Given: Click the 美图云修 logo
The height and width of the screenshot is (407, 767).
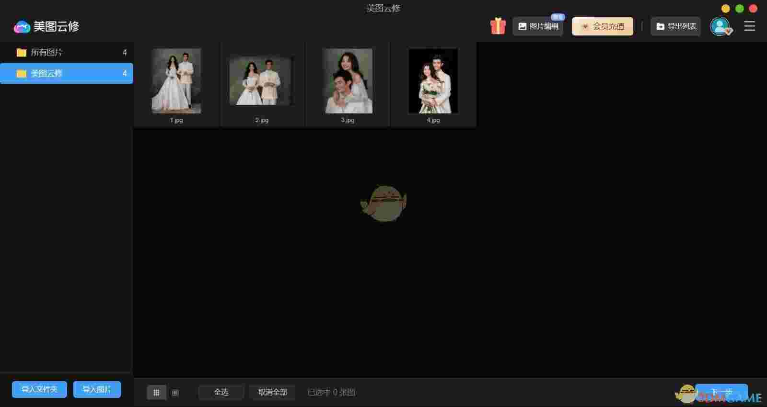Looking at the screenshot, I should pyautogui.click(x=46, y=26).
